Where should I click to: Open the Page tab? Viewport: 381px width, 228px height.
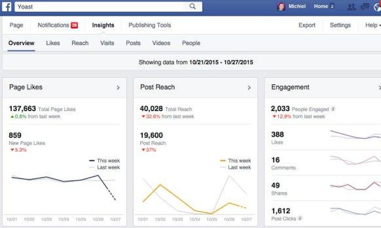tap(16, 25)
